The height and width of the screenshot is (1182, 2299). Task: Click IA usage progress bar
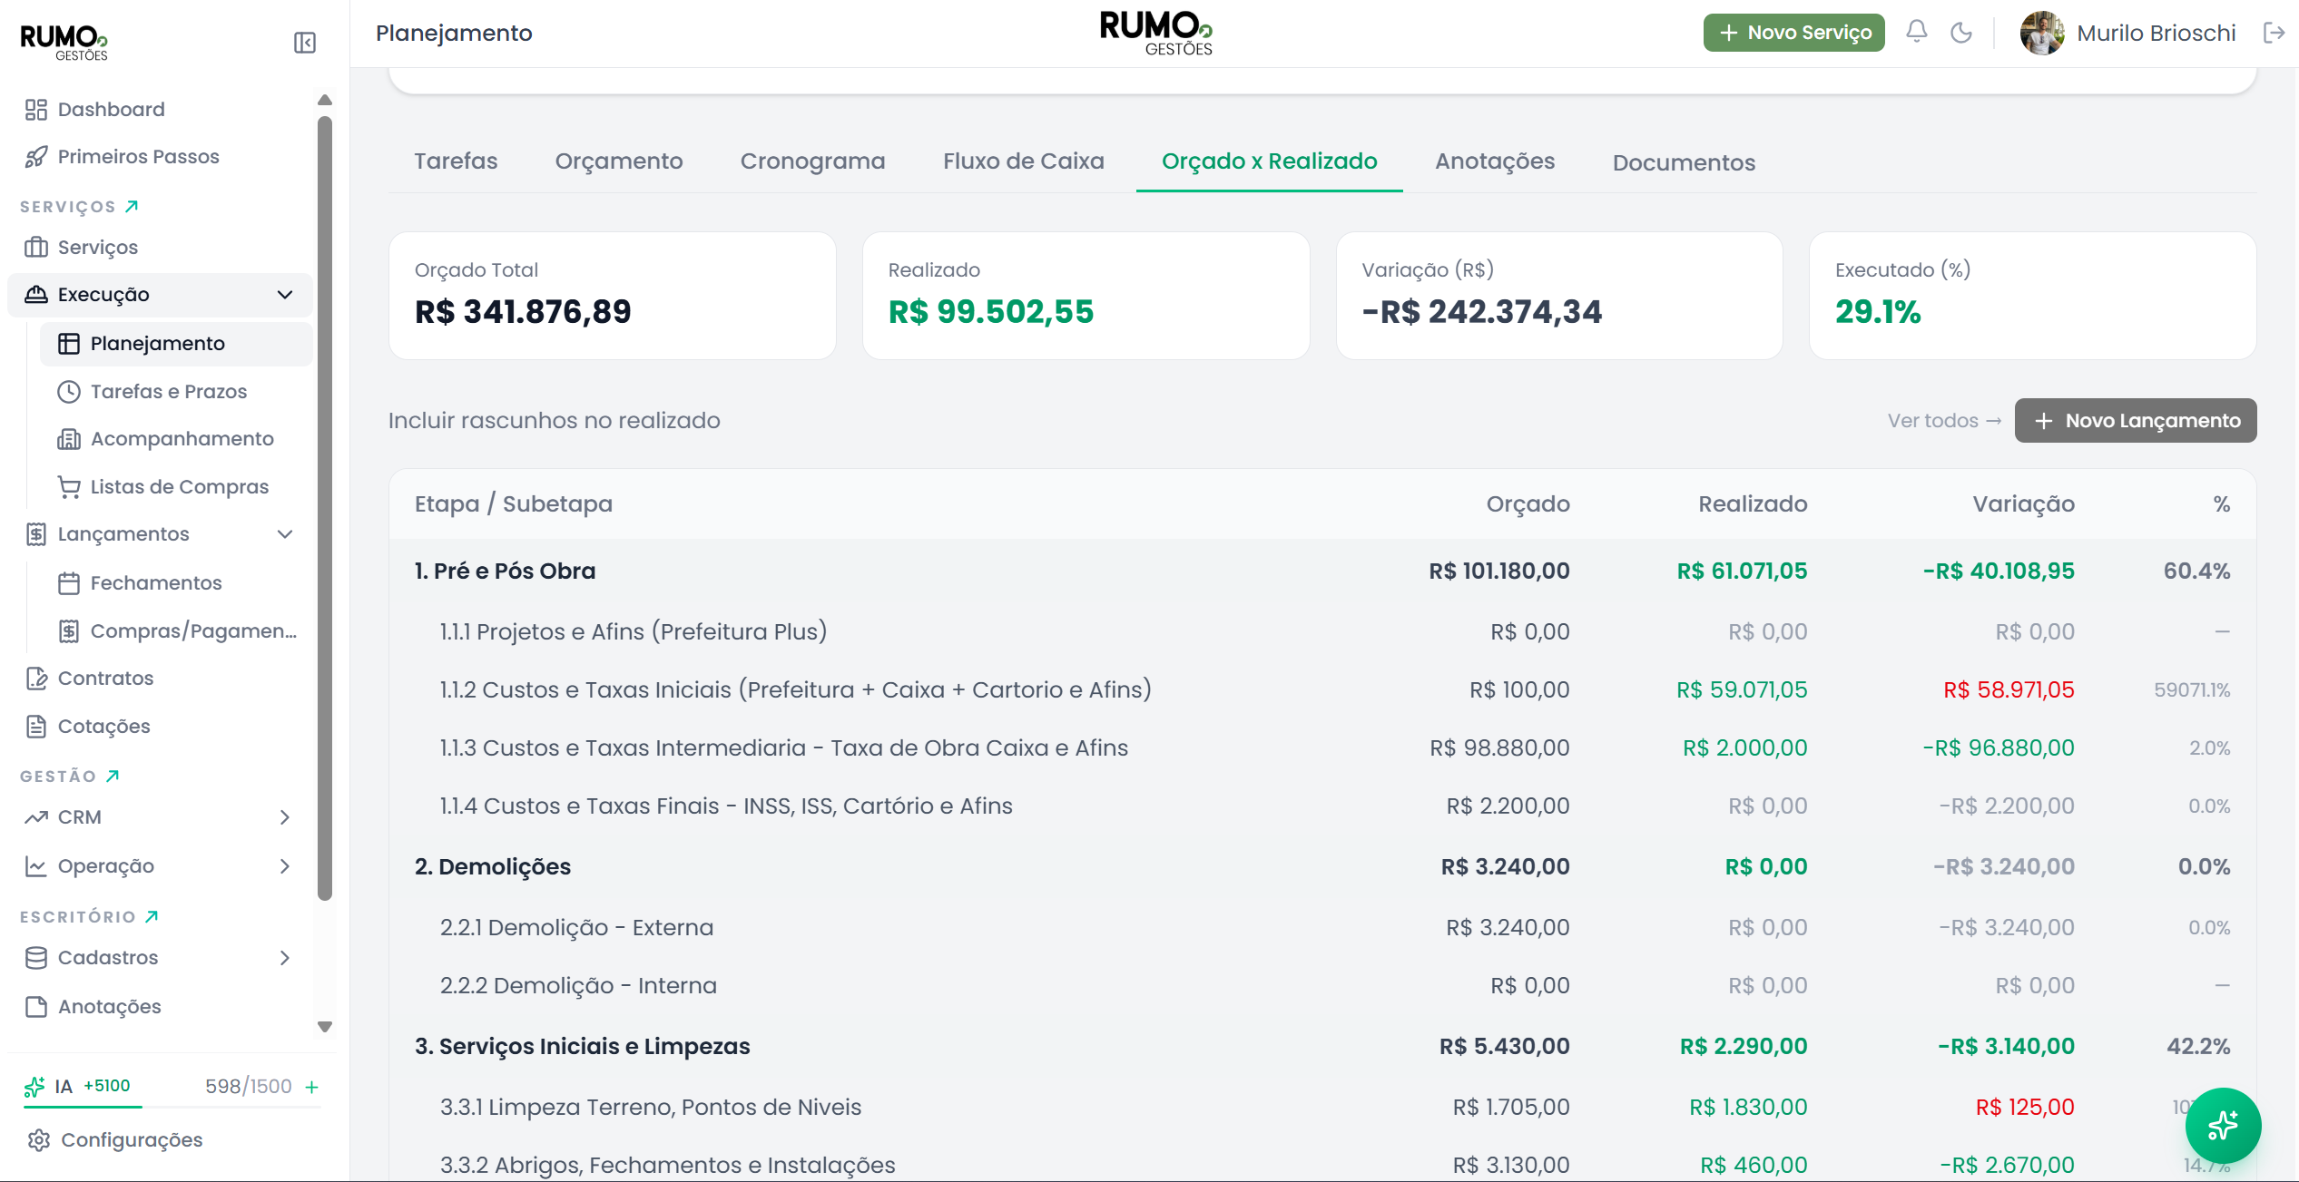point(172,1107)
